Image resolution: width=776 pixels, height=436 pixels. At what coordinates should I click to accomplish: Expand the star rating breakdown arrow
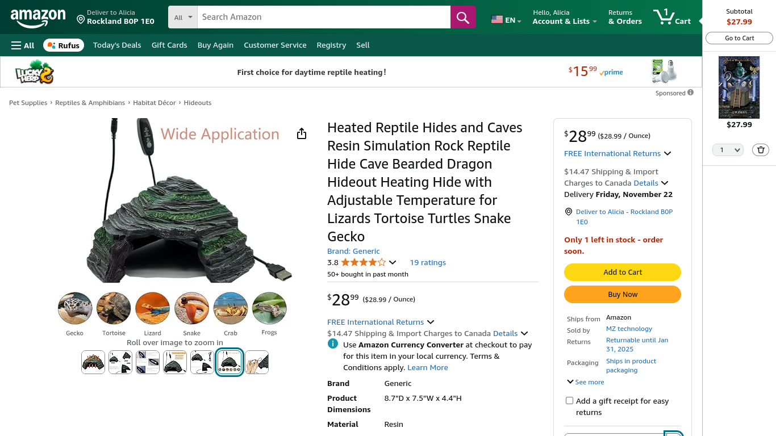(393, 262)
